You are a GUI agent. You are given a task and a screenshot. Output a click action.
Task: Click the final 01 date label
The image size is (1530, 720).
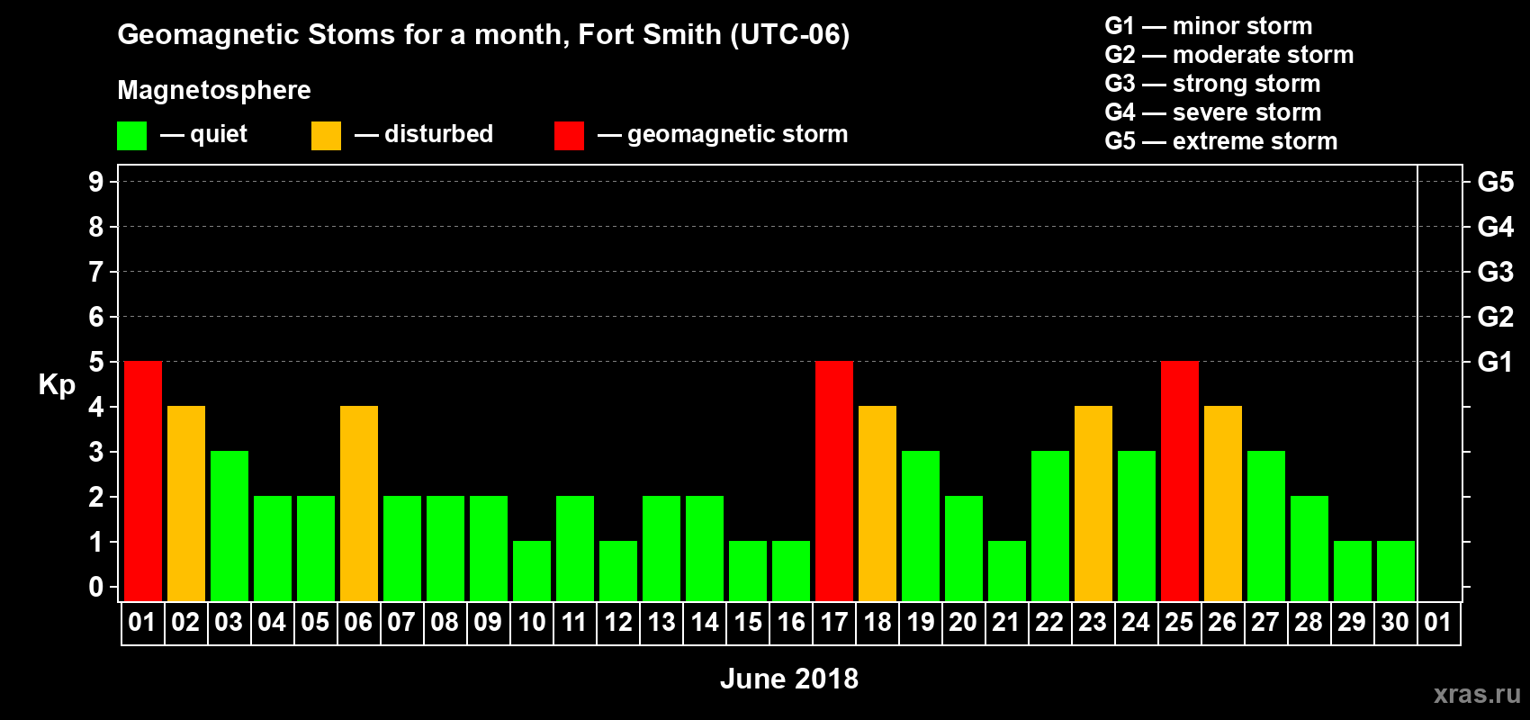coord(1438,622)
